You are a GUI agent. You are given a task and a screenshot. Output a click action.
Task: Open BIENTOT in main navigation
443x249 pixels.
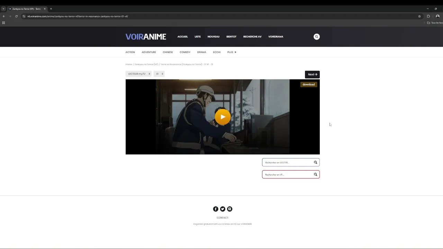pyautogui.click(x=231, y=37)
